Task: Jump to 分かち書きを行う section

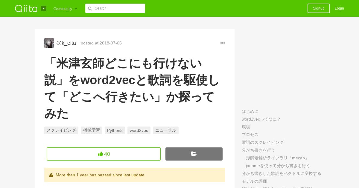Action: coord(258,150)
